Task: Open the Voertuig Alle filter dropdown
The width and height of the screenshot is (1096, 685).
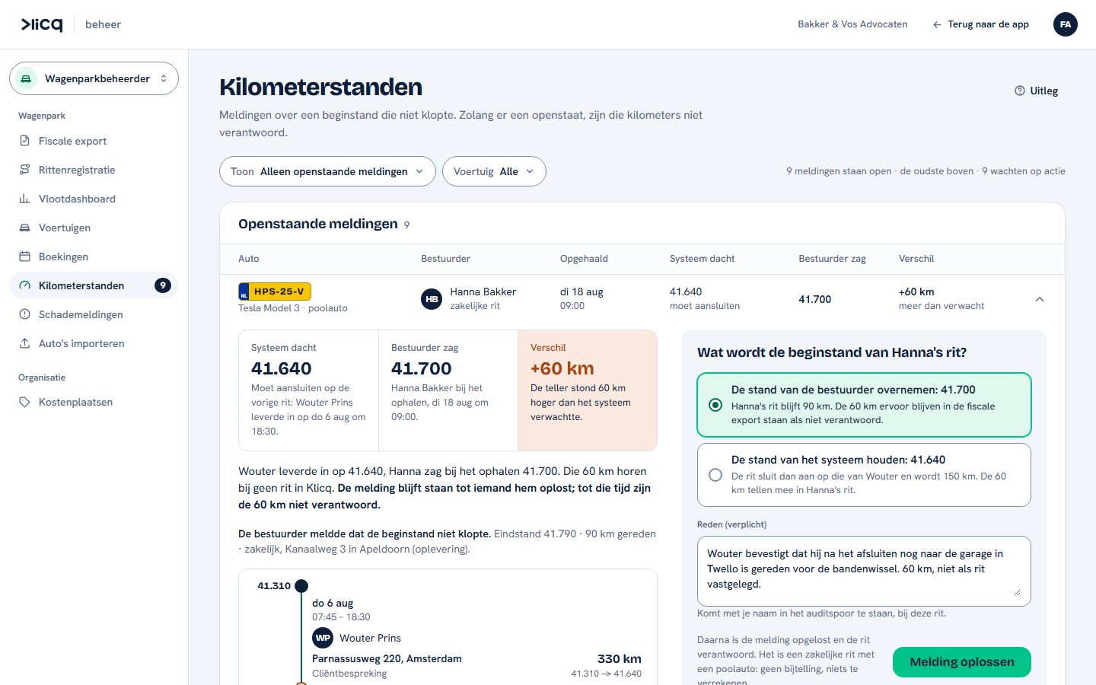Action: [x=494, y=171]
